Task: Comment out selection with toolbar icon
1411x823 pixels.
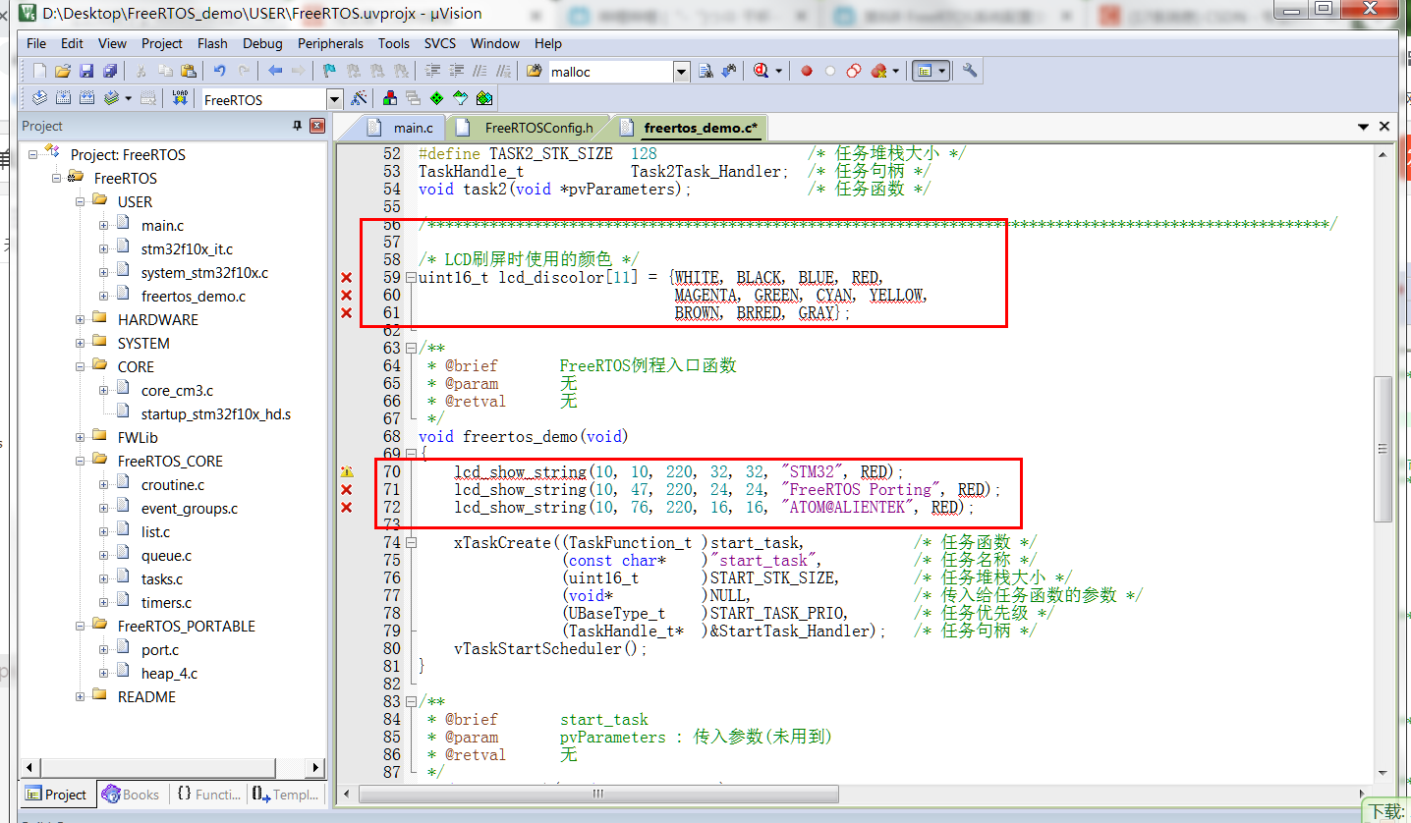Action: tap(480, 71)
